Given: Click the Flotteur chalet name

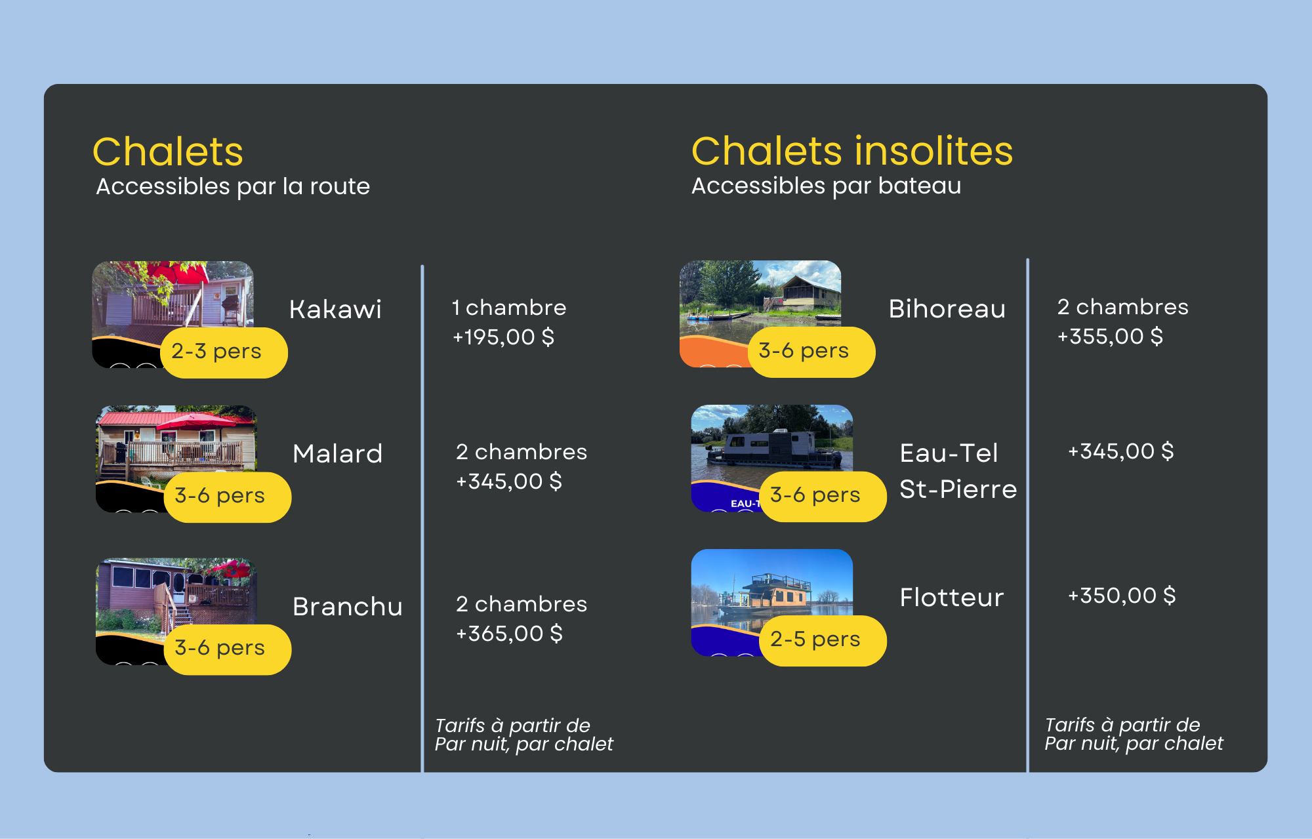Looking at the screenshot, I should pyautogui.click(x=951, y=598).
